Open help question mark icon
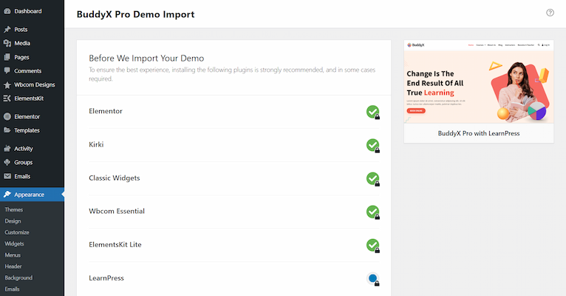This screenshot has width=566, height=296. click(550, 13)
